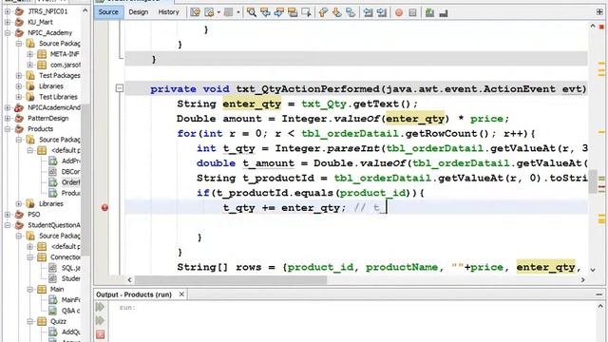Click the Projects panel vertical scrollbar thumb

[85, 180]
